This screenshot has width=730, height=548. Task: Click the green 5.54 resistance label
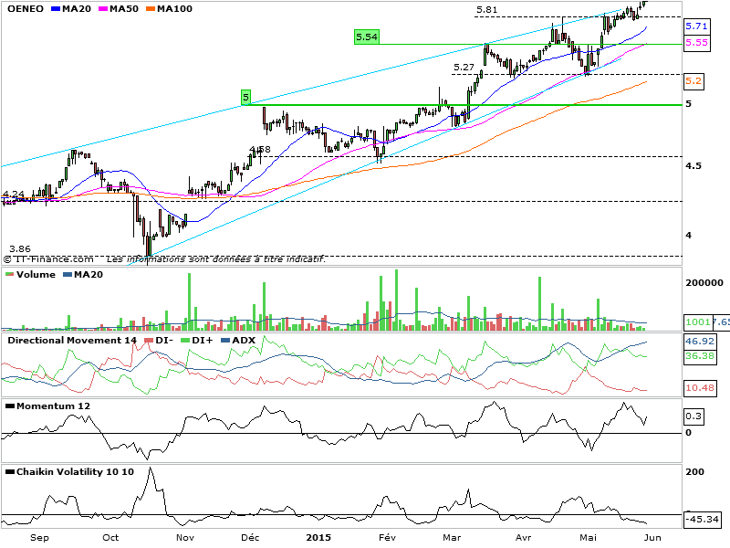click(367, 37)
